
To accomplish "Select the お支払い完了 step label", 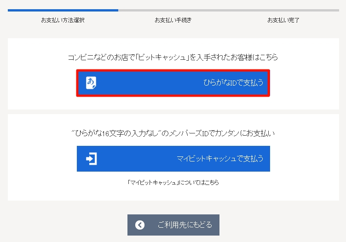I will click(x=283, y=20).
